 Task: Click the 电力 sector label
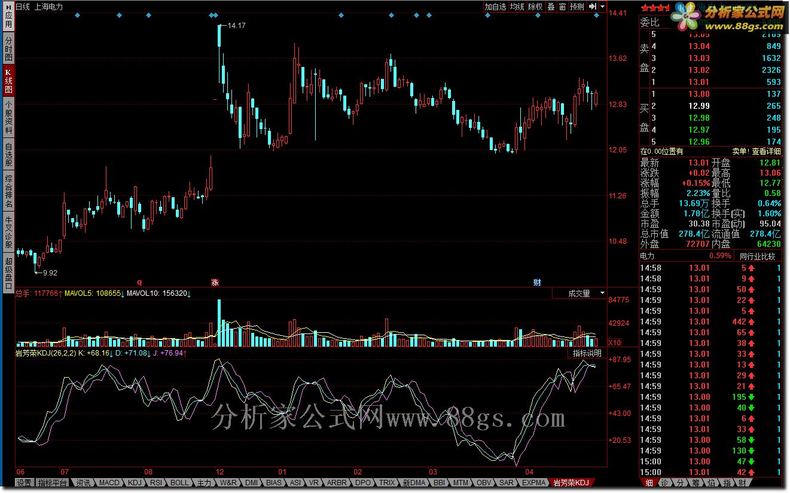pos(647,256)
